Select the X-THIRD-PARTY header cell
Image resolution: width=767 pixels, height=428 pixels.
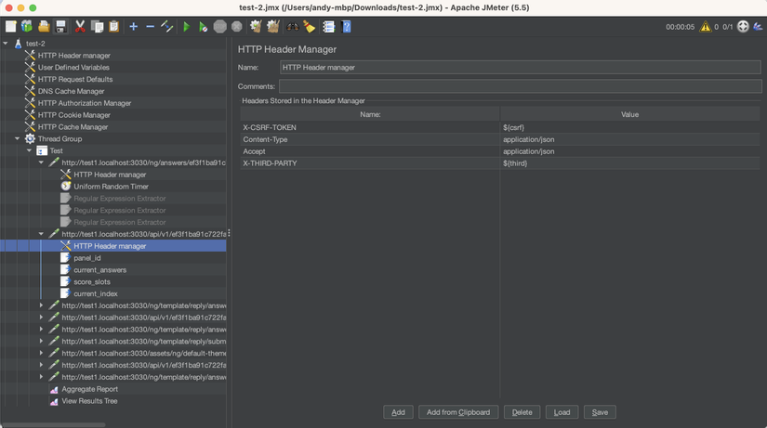370,163
